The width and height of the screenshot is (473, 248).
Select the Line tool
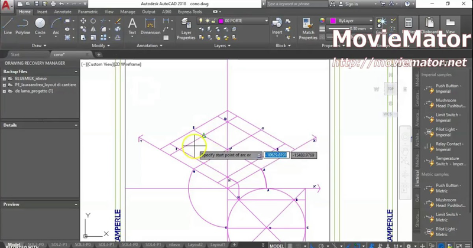pyautogui.click(x=8, y=26)
